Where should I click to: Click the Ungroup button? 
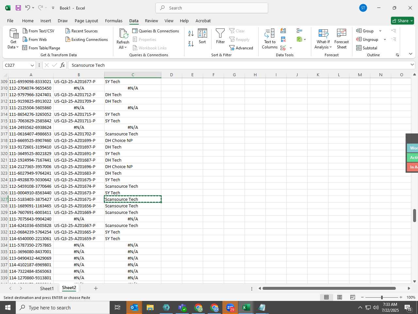pos(367,39)
